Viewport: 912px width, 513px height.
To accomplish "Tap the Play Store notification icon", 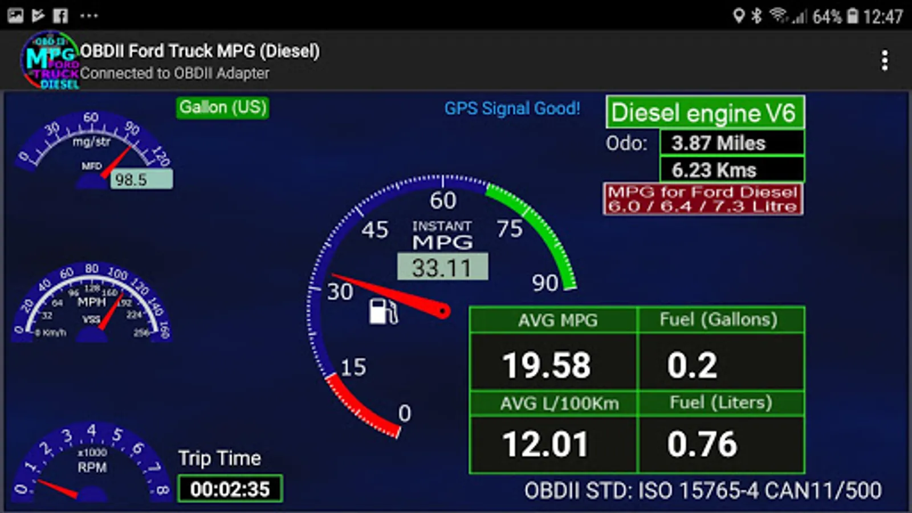I will 38,15.
